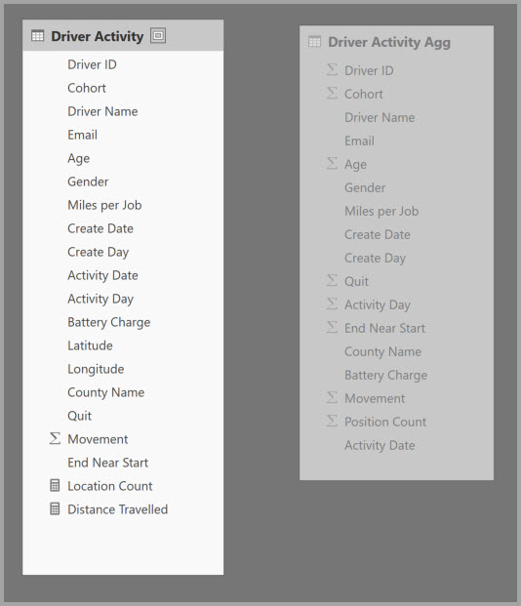Select Miles per Job in Driver Activity table
Viewport: 521px width, 606px height.
click(x=123, y=205)
